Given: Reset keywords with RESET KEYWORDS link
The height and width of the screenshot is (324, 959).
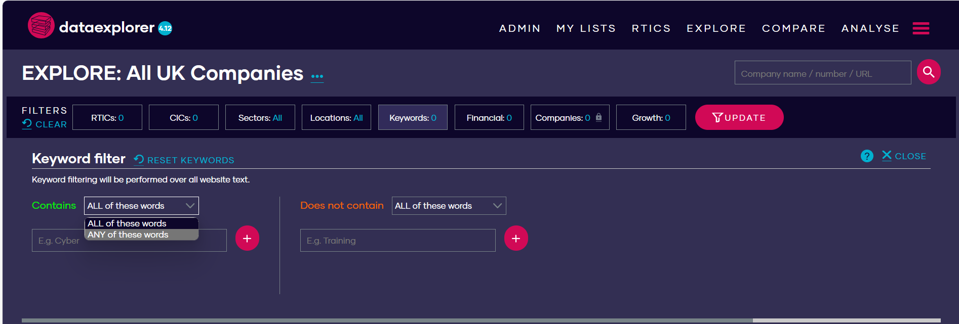Looking at the screenshot, I should point(184,160).
